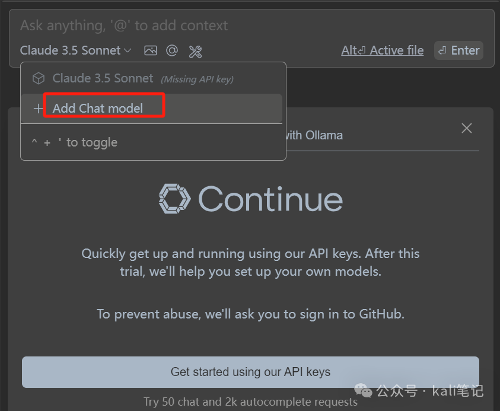The width and height of the screenshot is (500, 411).
Task: Expand the Claude 3.5 Sonnet model dropdown
Action: (75, 50)
